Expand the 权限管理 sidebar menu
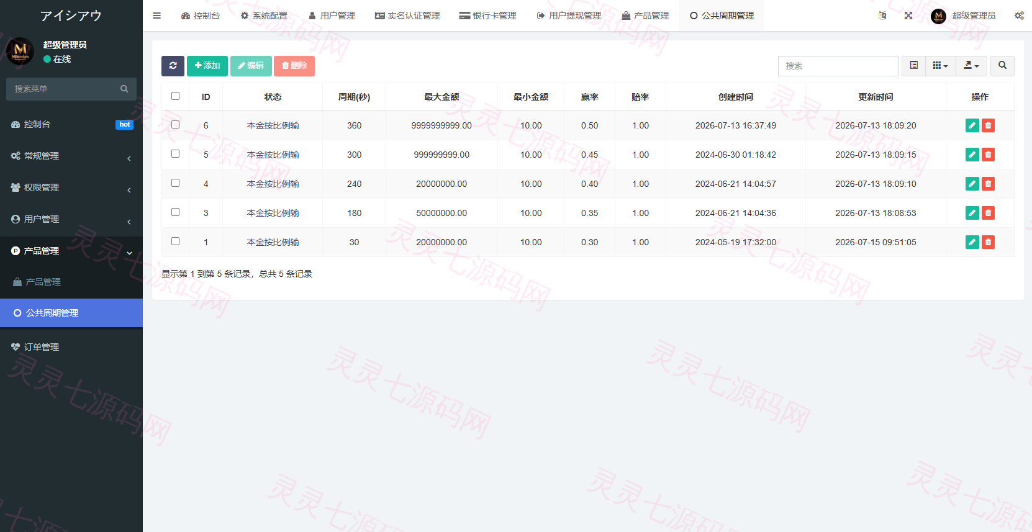This screenshot has width=1032, height=532. (x=71, y=187)
